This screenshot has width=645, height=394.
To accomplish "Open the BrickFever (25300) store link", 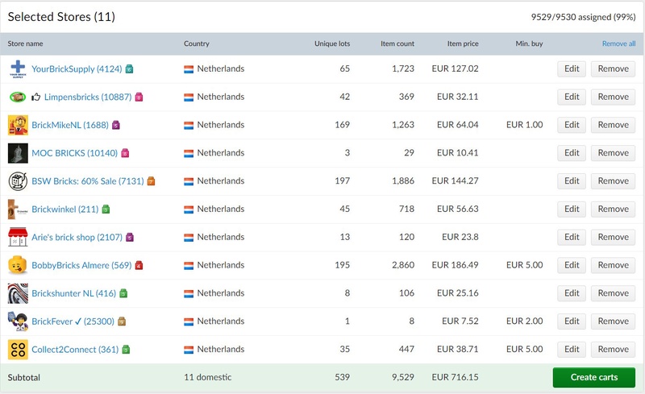I will coord(73,321).
